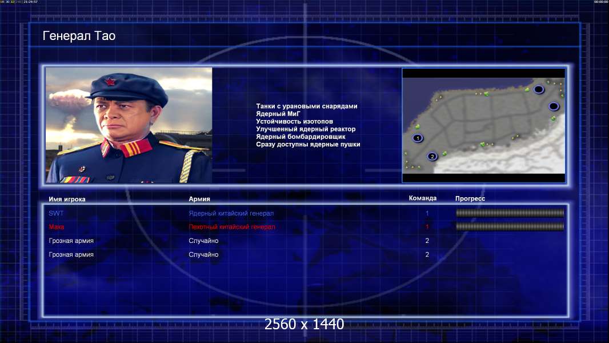Click the 'Прогресс' column header
This screenshot has width=609, height=343.
tap(470, 198)
